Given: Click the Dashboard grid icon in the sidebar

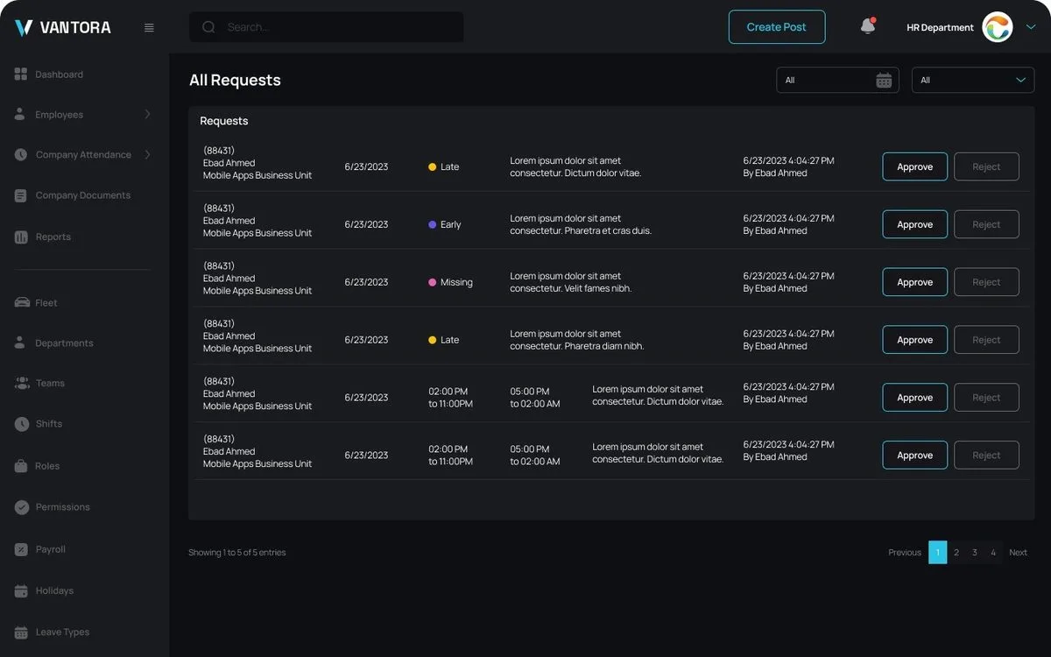Looking at the screenshot, I should tap(21, 74).
